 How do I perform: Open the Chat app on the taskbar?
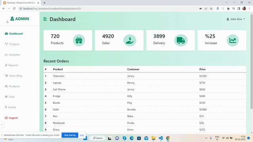(117, 138)
